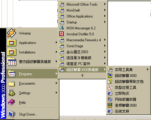This screenshot has width=151, height=120.
Task: Click the MSN Messenger 6.2 icon
Action: [62, 28]
